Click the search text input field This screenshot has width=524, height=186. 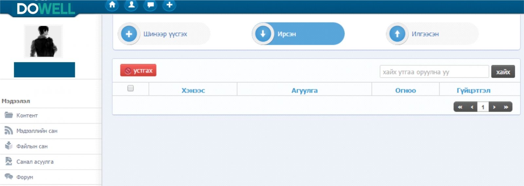pos(434,72)
